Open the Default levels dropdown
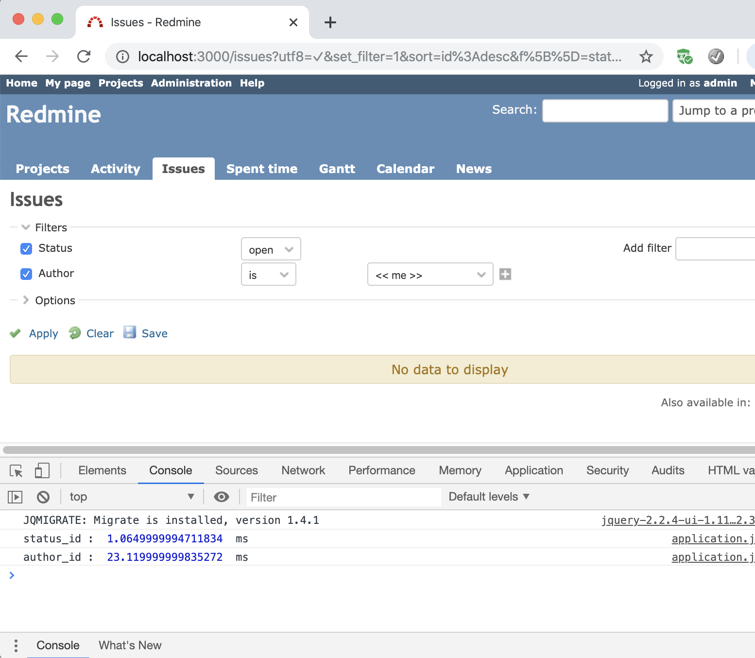 coord(489,497)
